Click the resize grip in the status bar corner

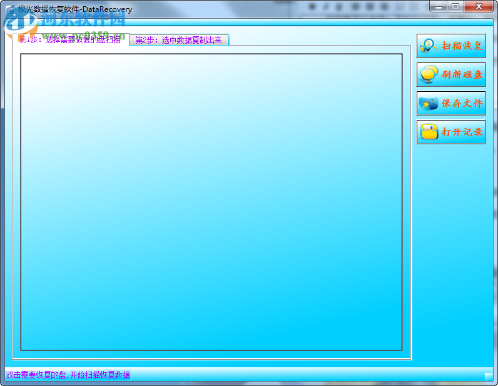pos(489,376)
